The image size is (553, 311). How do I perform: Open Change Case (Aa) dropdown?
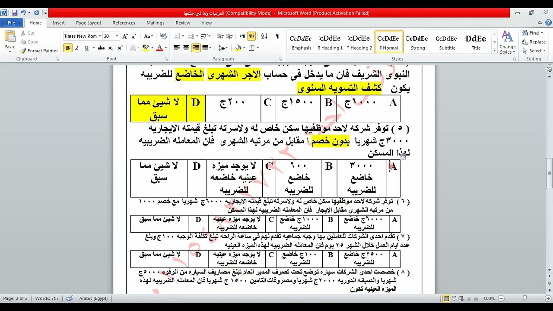[149, 36]
